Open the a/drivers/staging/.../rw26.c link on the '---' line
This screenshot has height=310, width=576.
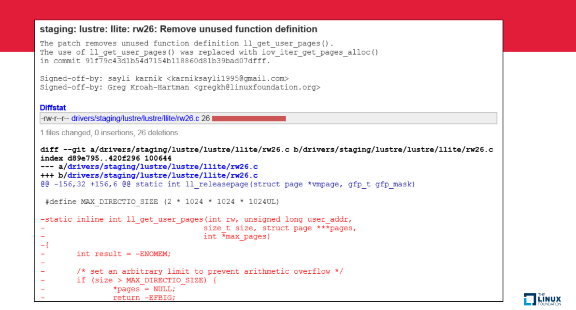click(162, 167)
